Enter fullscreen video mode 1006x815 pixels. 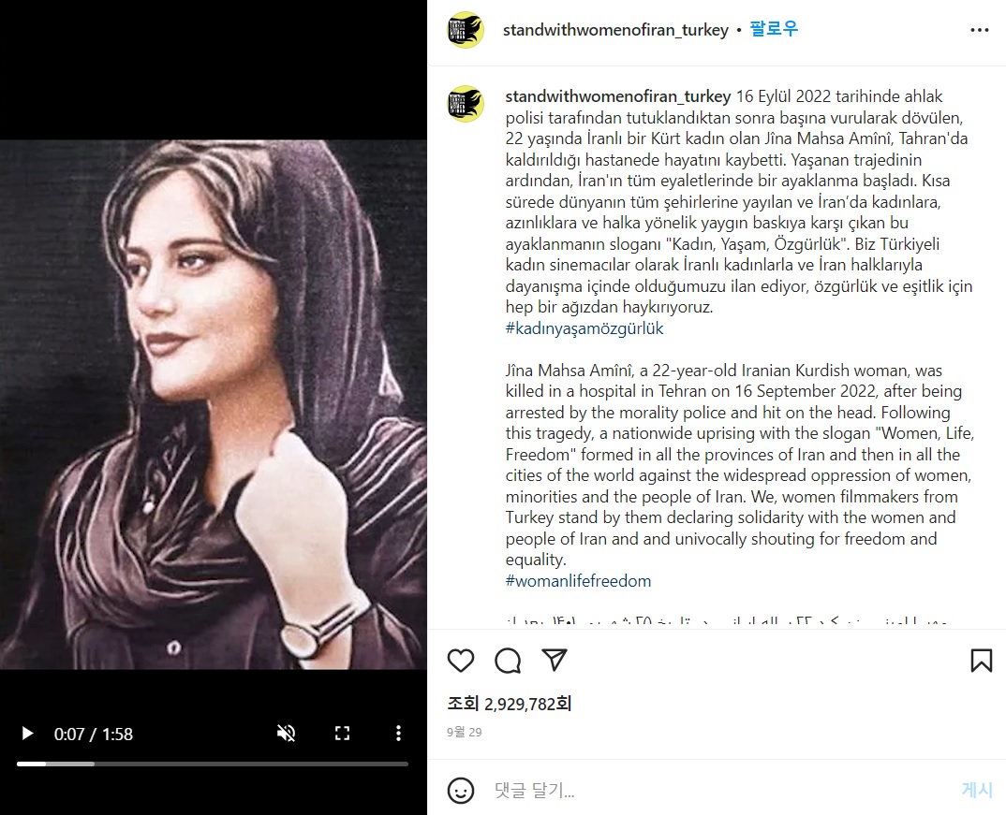coord(343,734)
